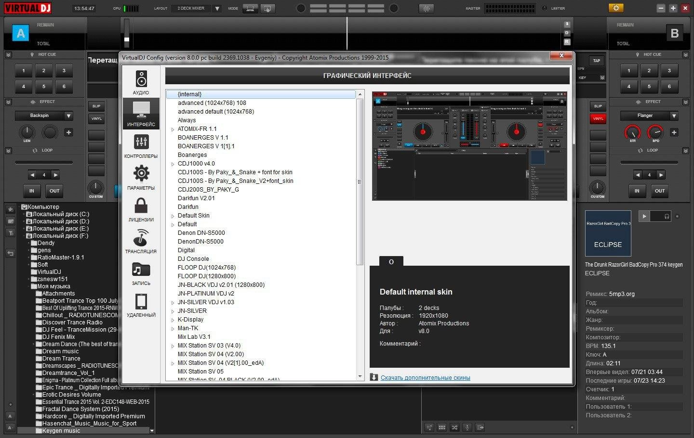This screenshot has height=438, width=694.
Task: Click the filter funnel icon in browser sidebar
Action: point(10,233)
